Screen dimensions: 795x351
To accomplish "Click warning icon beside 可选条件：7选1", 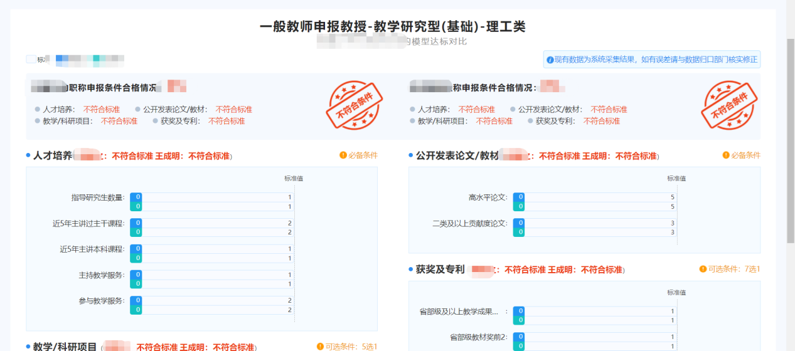I will (703, 269).
